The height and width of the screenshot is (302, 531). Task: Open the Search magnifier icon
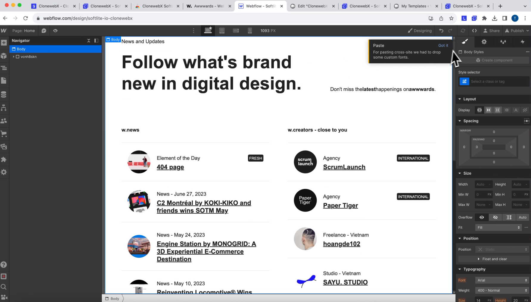tap(4, 287)
